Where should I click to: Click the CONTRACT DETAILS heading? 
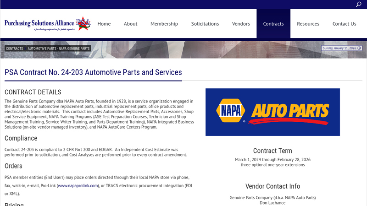click(x=33, y=92)
